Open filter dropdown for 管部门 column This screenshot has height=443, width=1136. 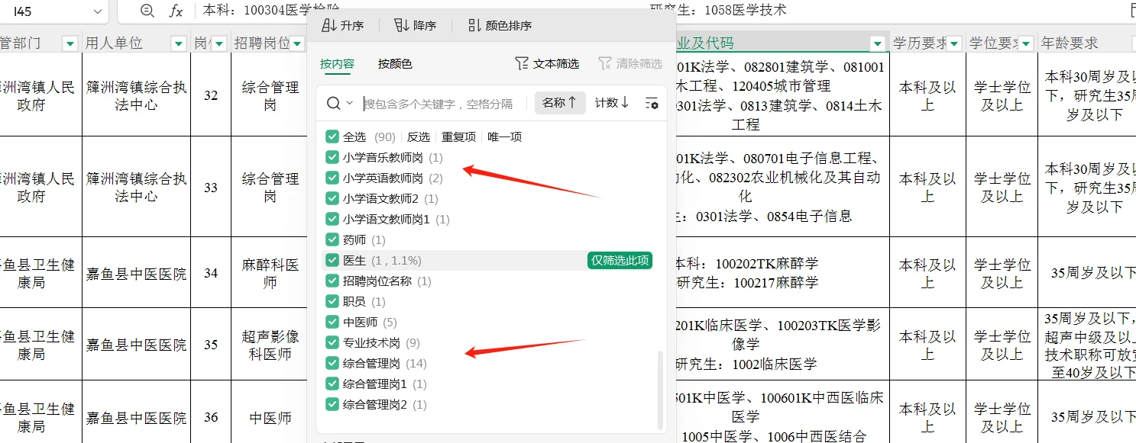pyautogui.click(x=70, y=43)
